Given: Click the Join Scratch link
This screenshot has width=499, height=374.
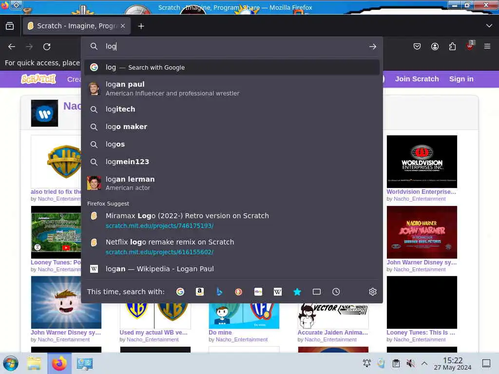Looking at the screenshot, I should (417, 79).
